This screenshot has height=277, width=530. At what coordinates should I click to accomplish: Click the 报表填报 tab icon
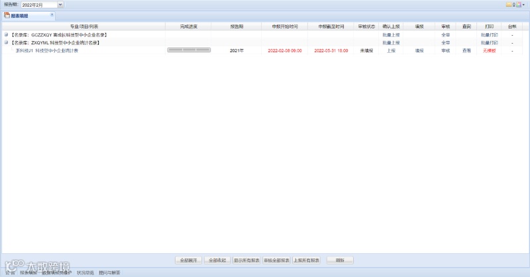[x=7, y=15]
